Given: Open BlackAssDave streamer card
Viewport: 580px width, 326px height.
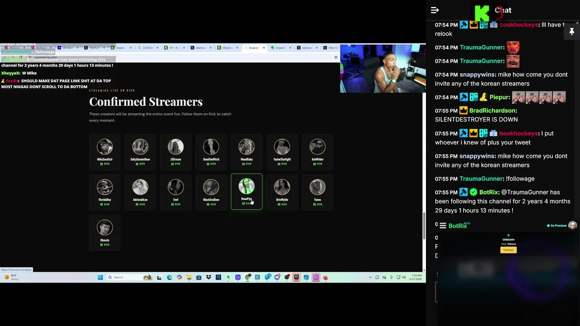Looking at the screenshot, I should coord(211,192).
